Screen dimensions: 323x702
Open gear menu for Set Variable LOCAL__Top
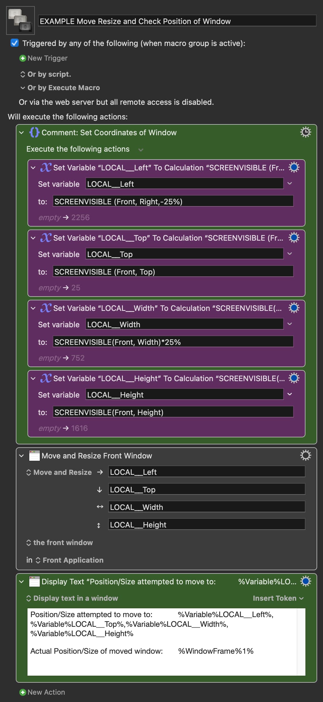coord(294,238)
